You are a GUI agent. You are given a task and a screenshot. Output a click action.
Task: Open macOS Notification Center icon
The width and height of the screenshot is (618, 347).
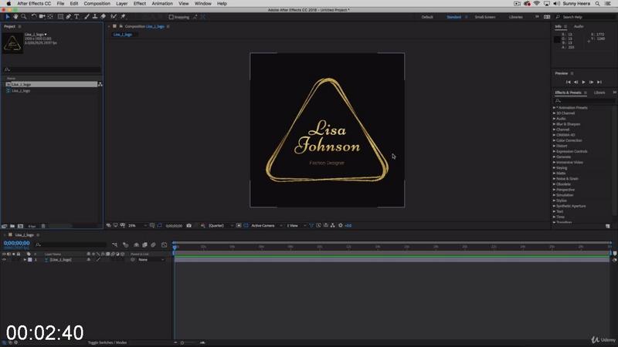point(608,4)
